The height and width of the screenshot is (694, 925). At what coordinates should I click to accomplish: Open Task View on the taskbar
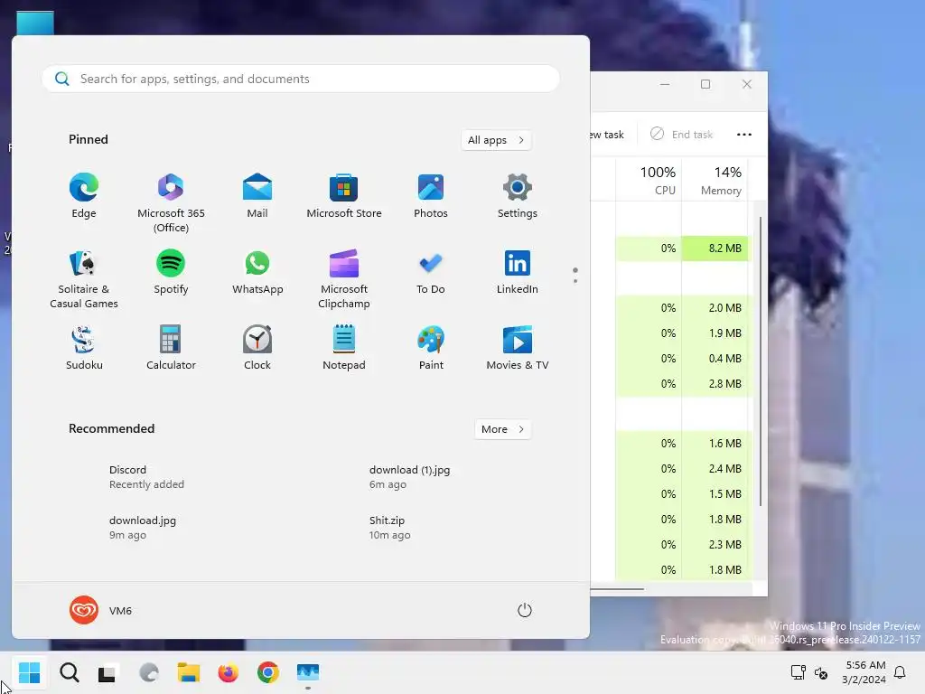click(107, 672)
